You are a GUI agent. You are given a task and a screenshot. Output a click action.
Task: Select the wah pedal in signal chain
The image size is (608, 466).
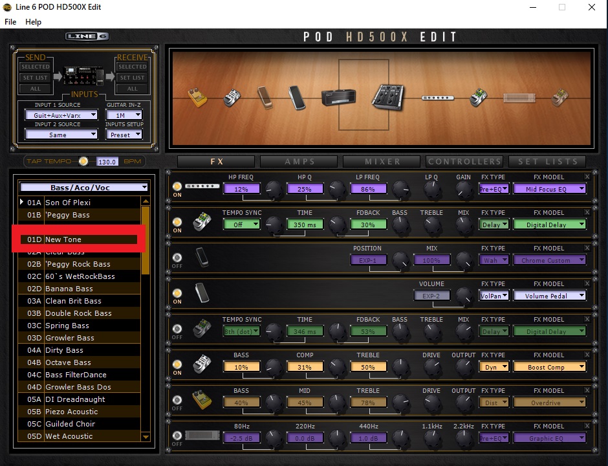[x=266, y=97]
